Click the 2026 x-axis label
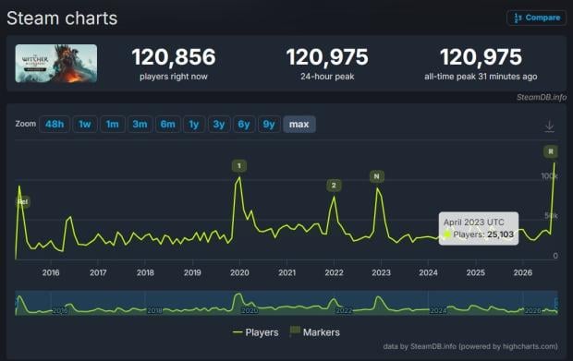 coord(522,272)
